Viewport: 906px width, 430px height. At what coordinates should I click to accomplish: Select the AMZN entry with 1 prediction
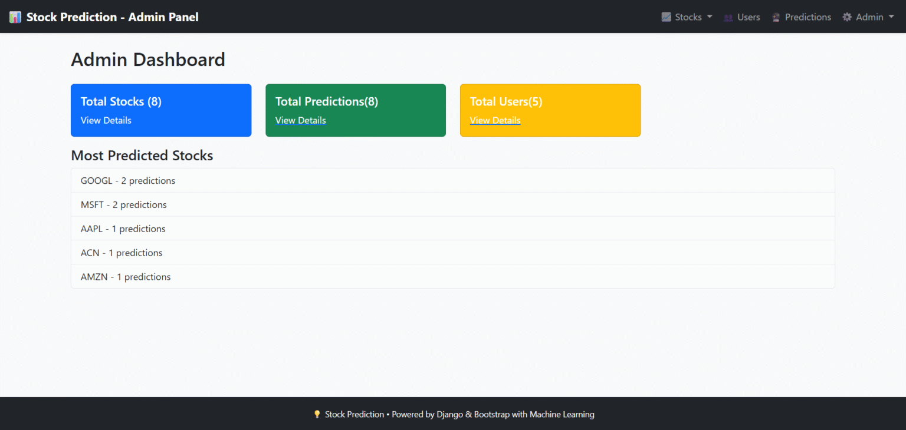126,276
